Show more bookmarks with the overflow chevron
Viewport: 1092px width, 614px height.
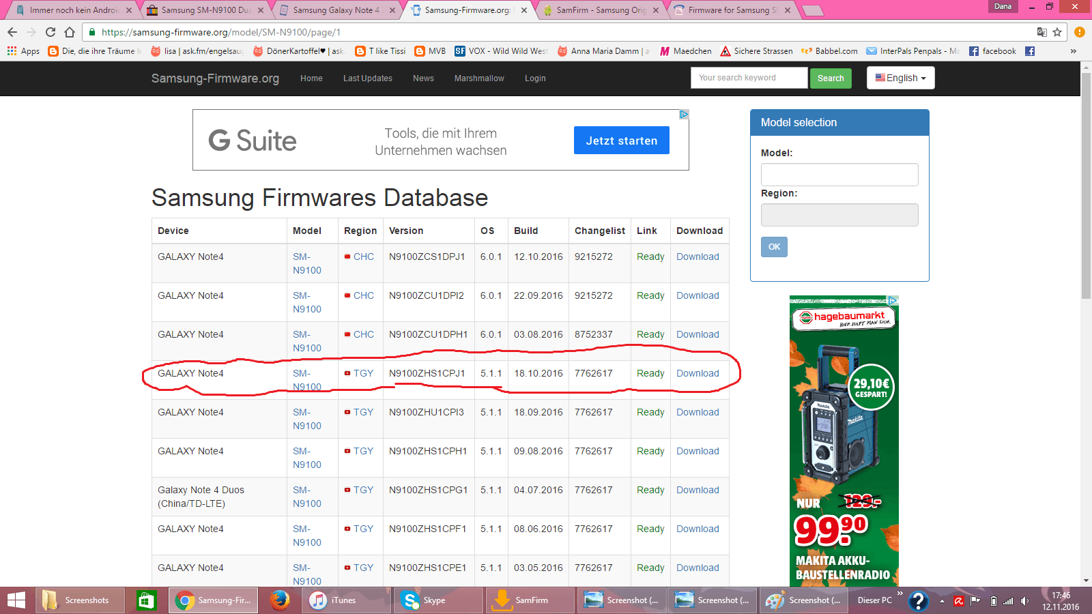coord(1073,51)
